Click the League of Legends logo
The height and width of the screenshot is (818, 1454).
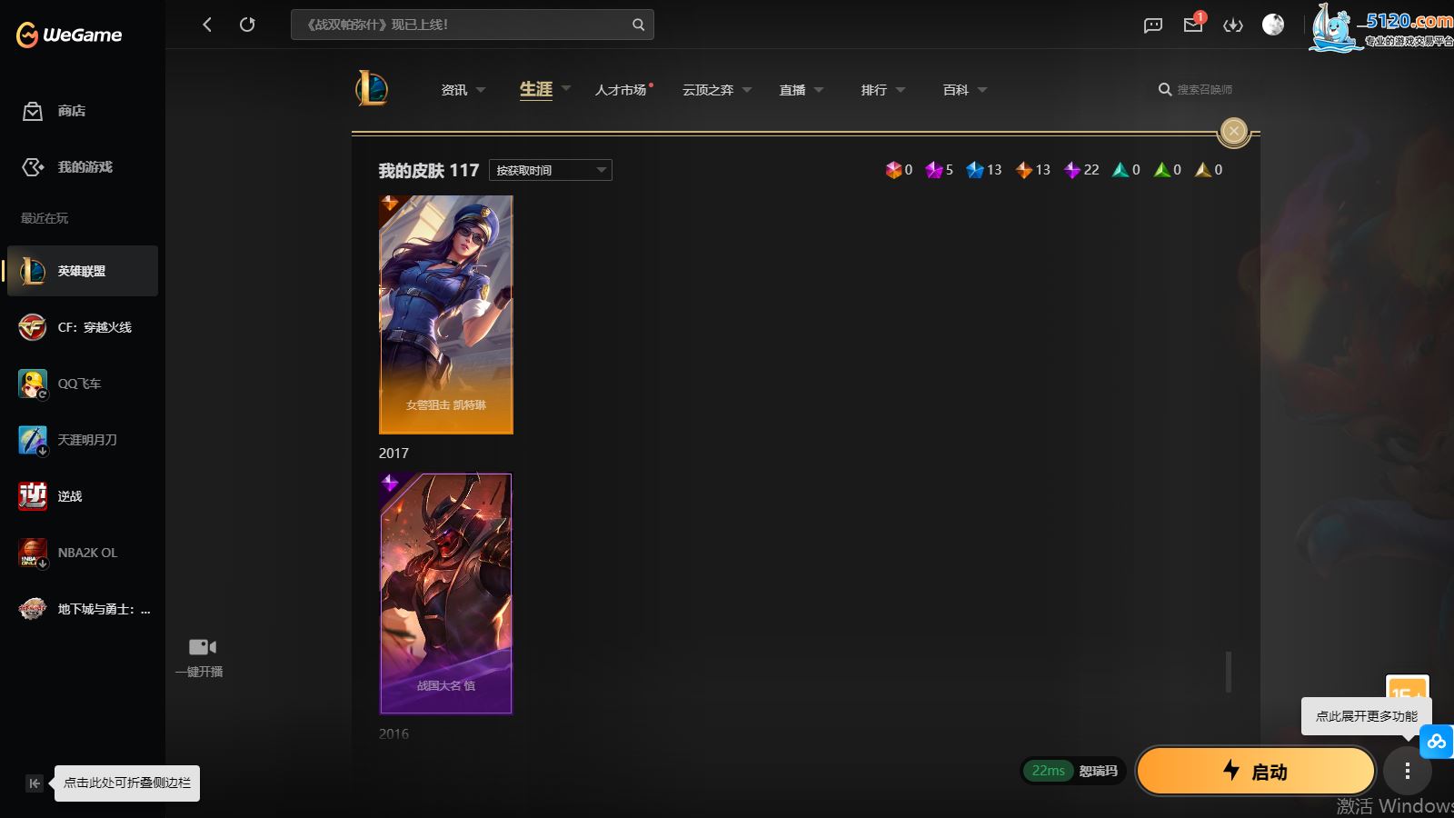click(372, 89)
